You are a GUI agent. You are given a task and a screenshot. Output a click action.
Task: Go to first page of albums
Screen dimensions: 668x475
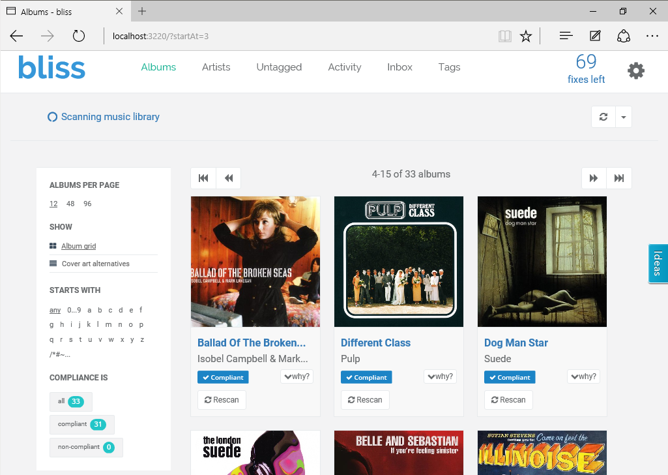point(203,178)
